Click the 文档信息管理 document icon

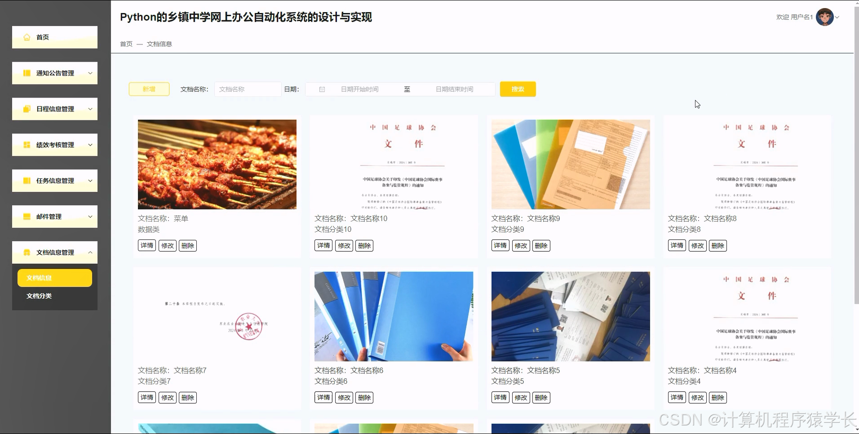coord(27,252)
